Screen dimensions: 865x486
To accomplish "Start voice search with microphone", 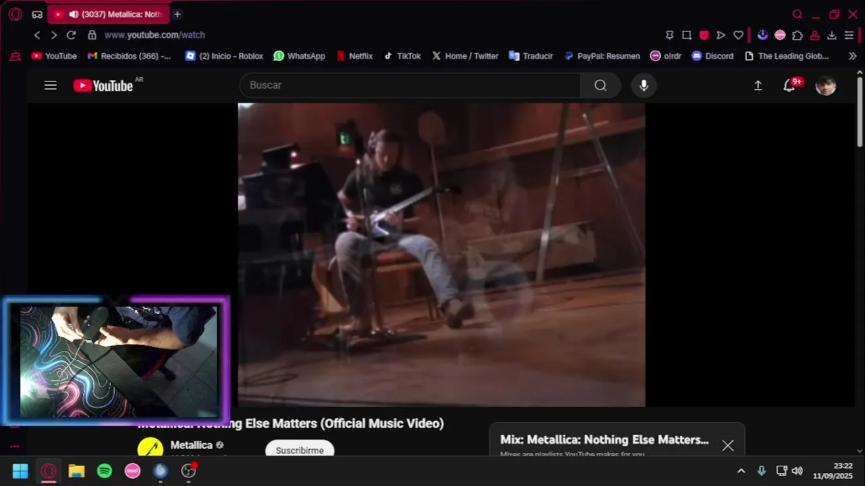I will 644,85.
